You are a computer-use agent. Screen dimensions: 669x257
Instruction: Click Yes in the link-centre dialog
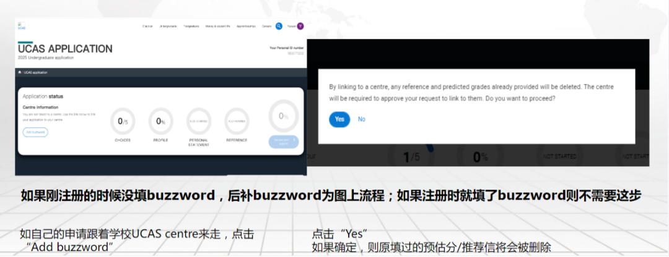point(339,119)
